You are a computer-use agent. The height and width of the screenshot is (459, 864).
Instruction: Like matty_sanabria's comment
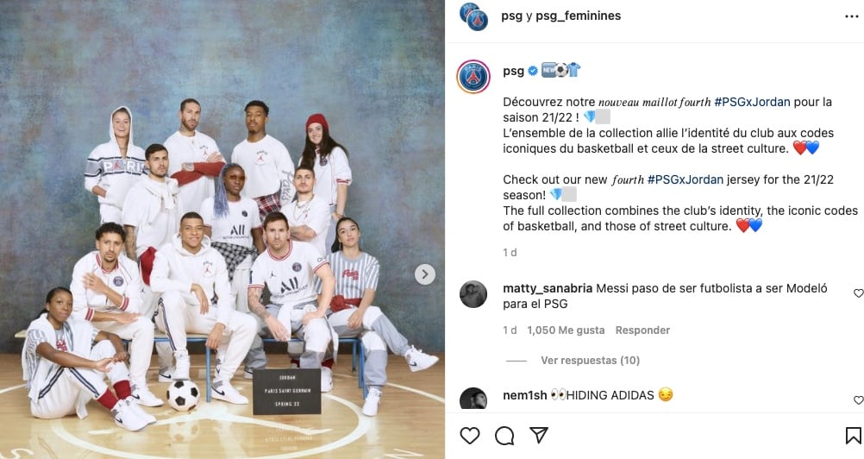(859, 293)
